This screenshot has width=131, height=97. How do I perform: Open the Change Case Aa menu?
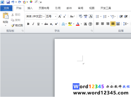(x=72, y=16)
